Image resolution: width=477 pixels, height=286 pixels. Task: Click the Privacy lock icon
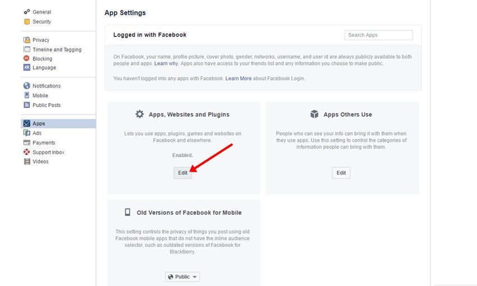[x=27, y=40]
